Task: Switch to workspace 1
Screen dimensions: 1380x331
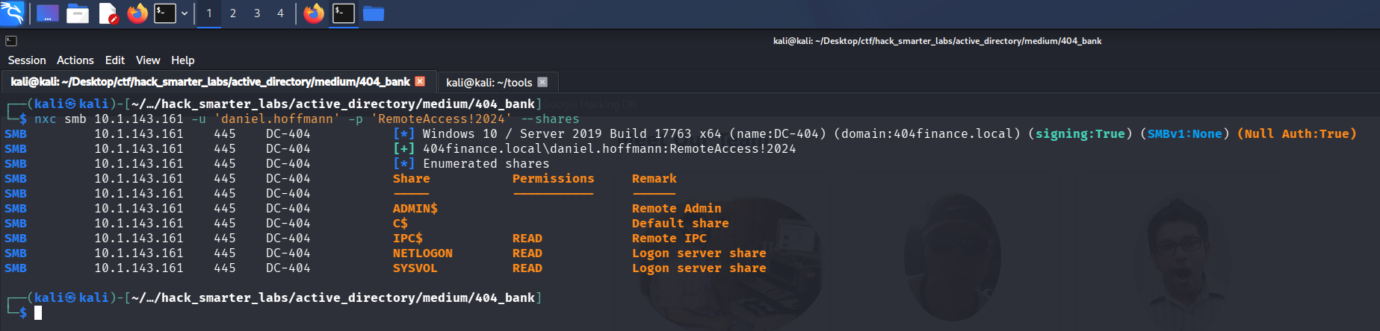Action: pos(209,13)
